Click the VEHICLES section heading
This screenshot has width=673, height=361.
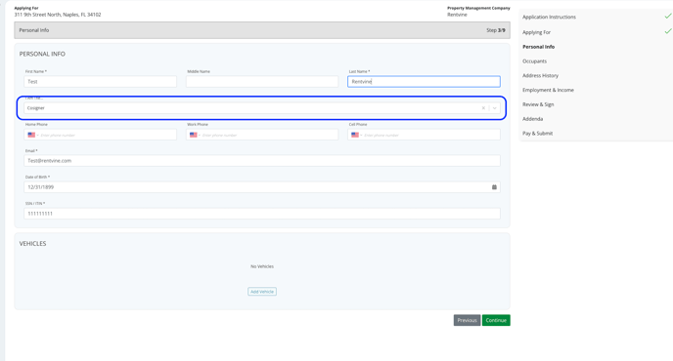coord(32,243)
